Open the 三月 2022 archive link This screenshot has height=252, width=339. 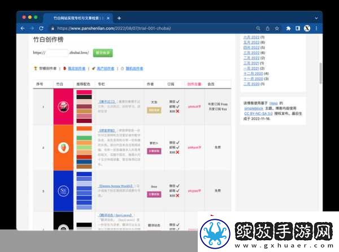pyautogui.click(x=251, y=52)
